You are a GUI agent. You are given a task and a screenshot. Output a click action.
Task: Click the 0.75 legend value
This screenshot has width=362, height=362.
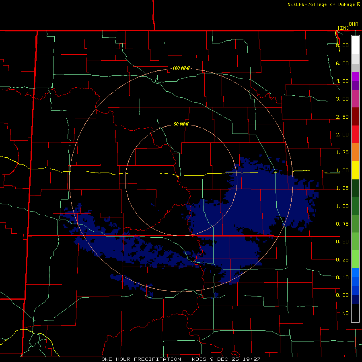pos(342,224)
